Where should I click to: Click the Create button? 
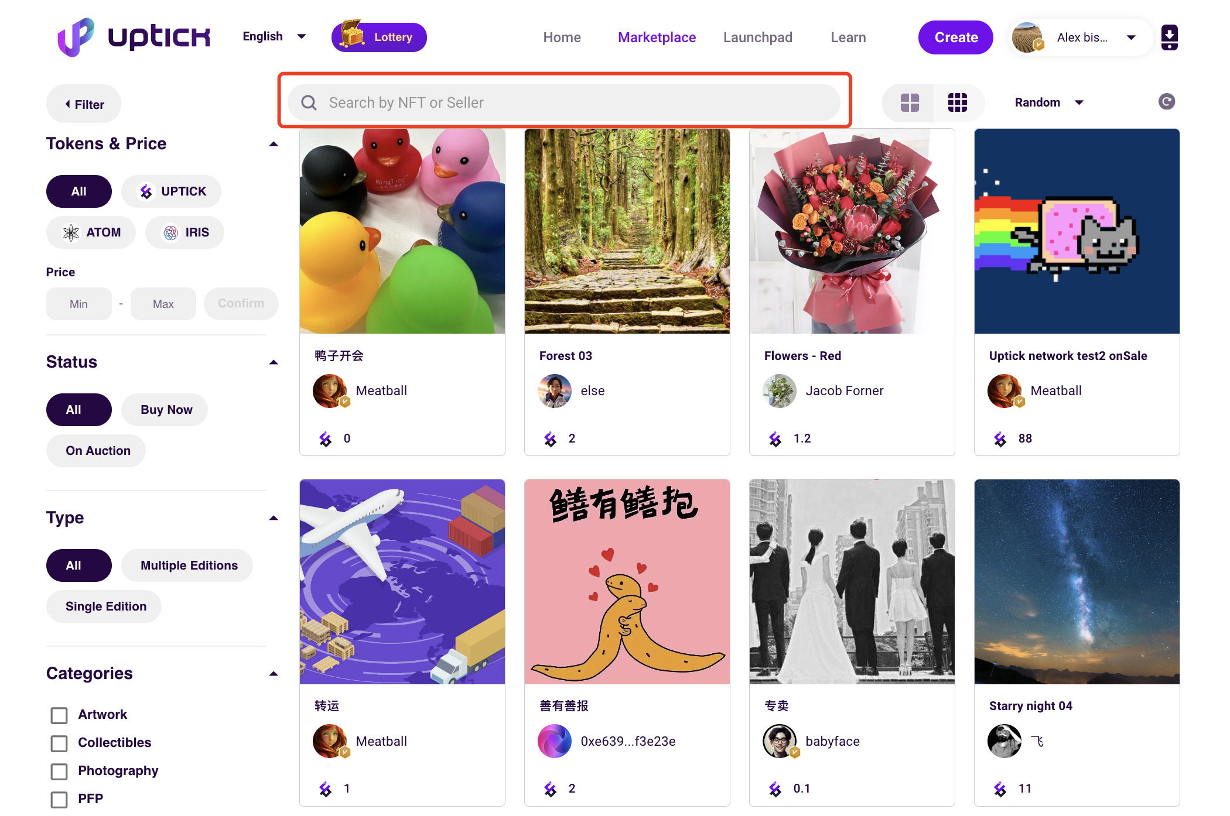pyautogui.click(x=955, y=37)
